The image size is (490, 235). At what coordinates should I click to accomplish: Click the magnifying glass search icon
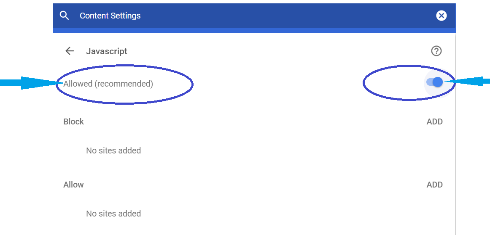click(x=64, y=16)
